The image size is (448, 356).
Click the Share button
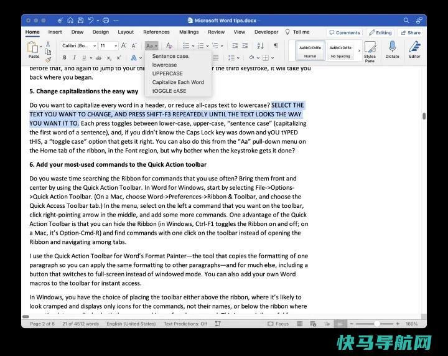click(411, 32)
